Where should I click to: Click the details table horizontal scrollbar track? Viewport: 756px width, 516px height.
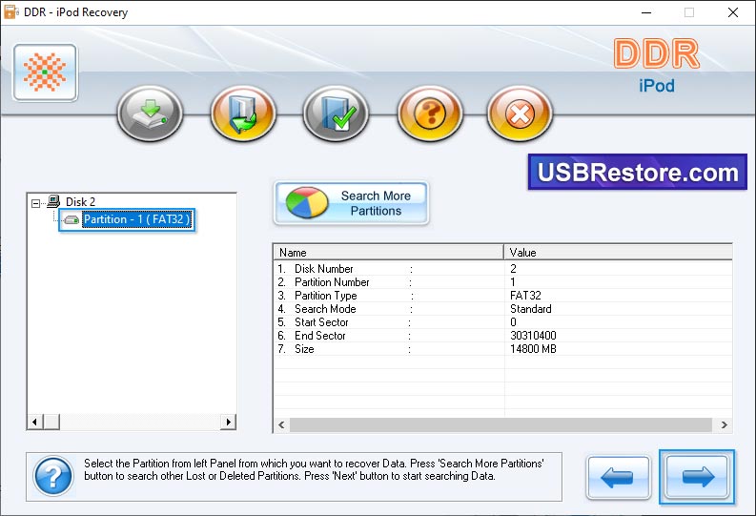(501, 424)
